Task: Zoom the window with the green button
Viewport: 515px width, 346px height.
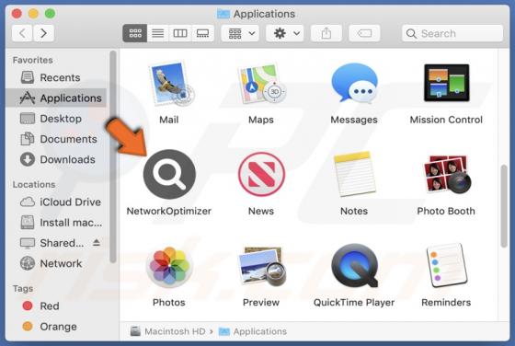Action: click(x=50, y=14)
